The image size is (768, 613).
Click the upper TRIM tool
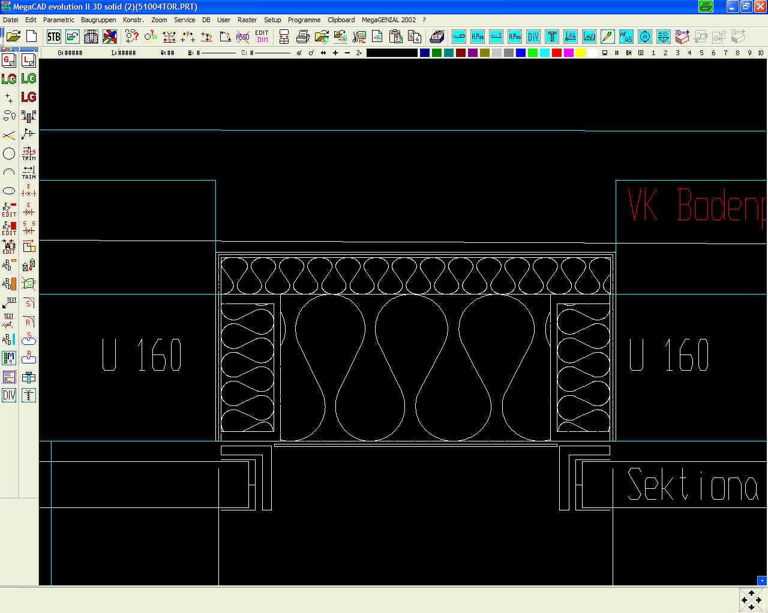(x=29, y=154)
